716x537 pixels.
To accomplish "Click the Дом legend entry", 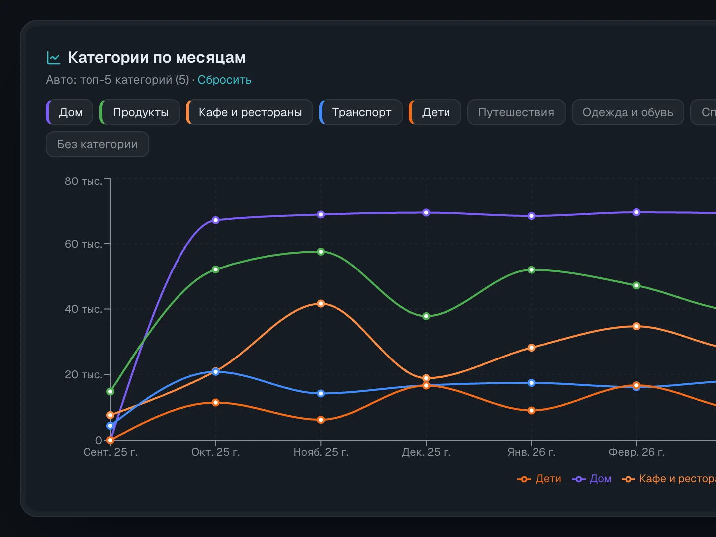I will (x=591, y=479).
